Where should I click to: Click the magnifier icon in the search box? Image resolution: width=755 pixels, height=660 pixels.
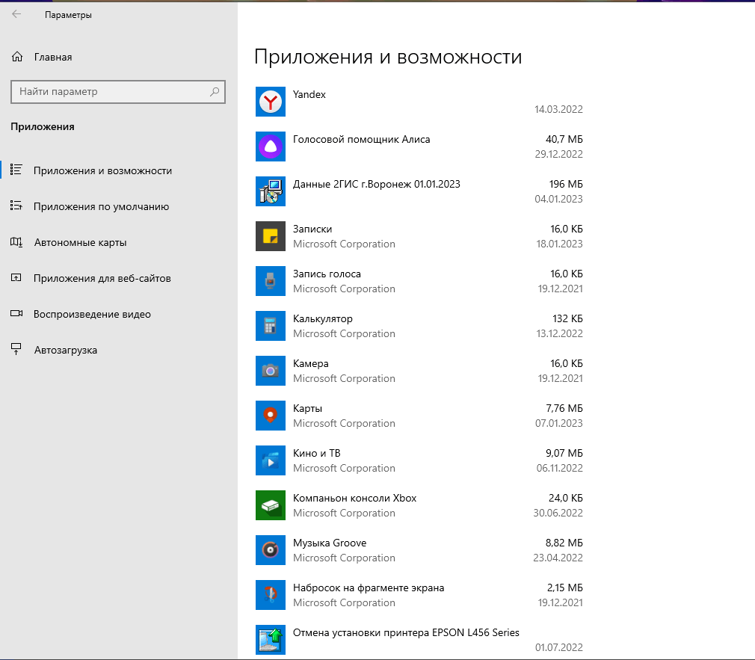coord(215,91)
